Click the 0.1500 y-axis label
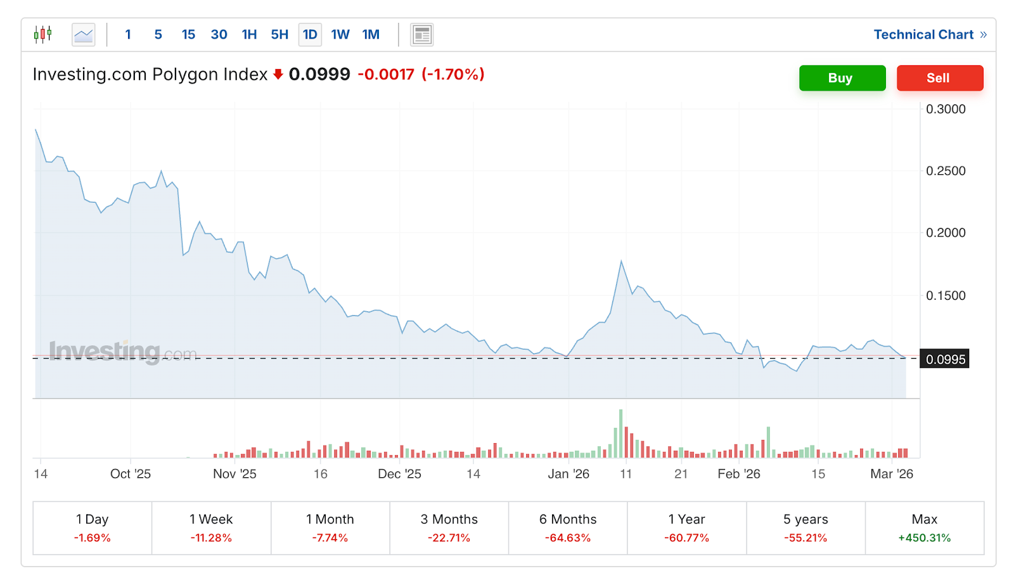This screenshot has width=1014, height=578. [946, 295]
